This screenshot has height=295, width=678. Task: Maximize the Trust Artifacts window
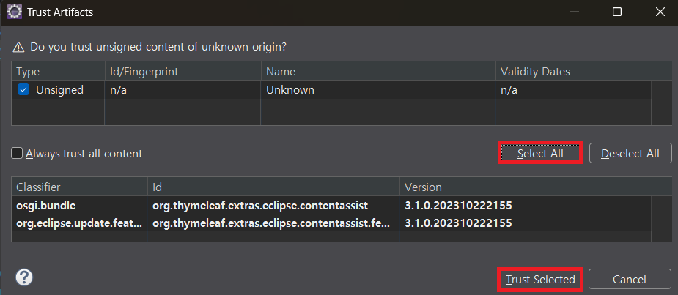(x=617, y=12)
